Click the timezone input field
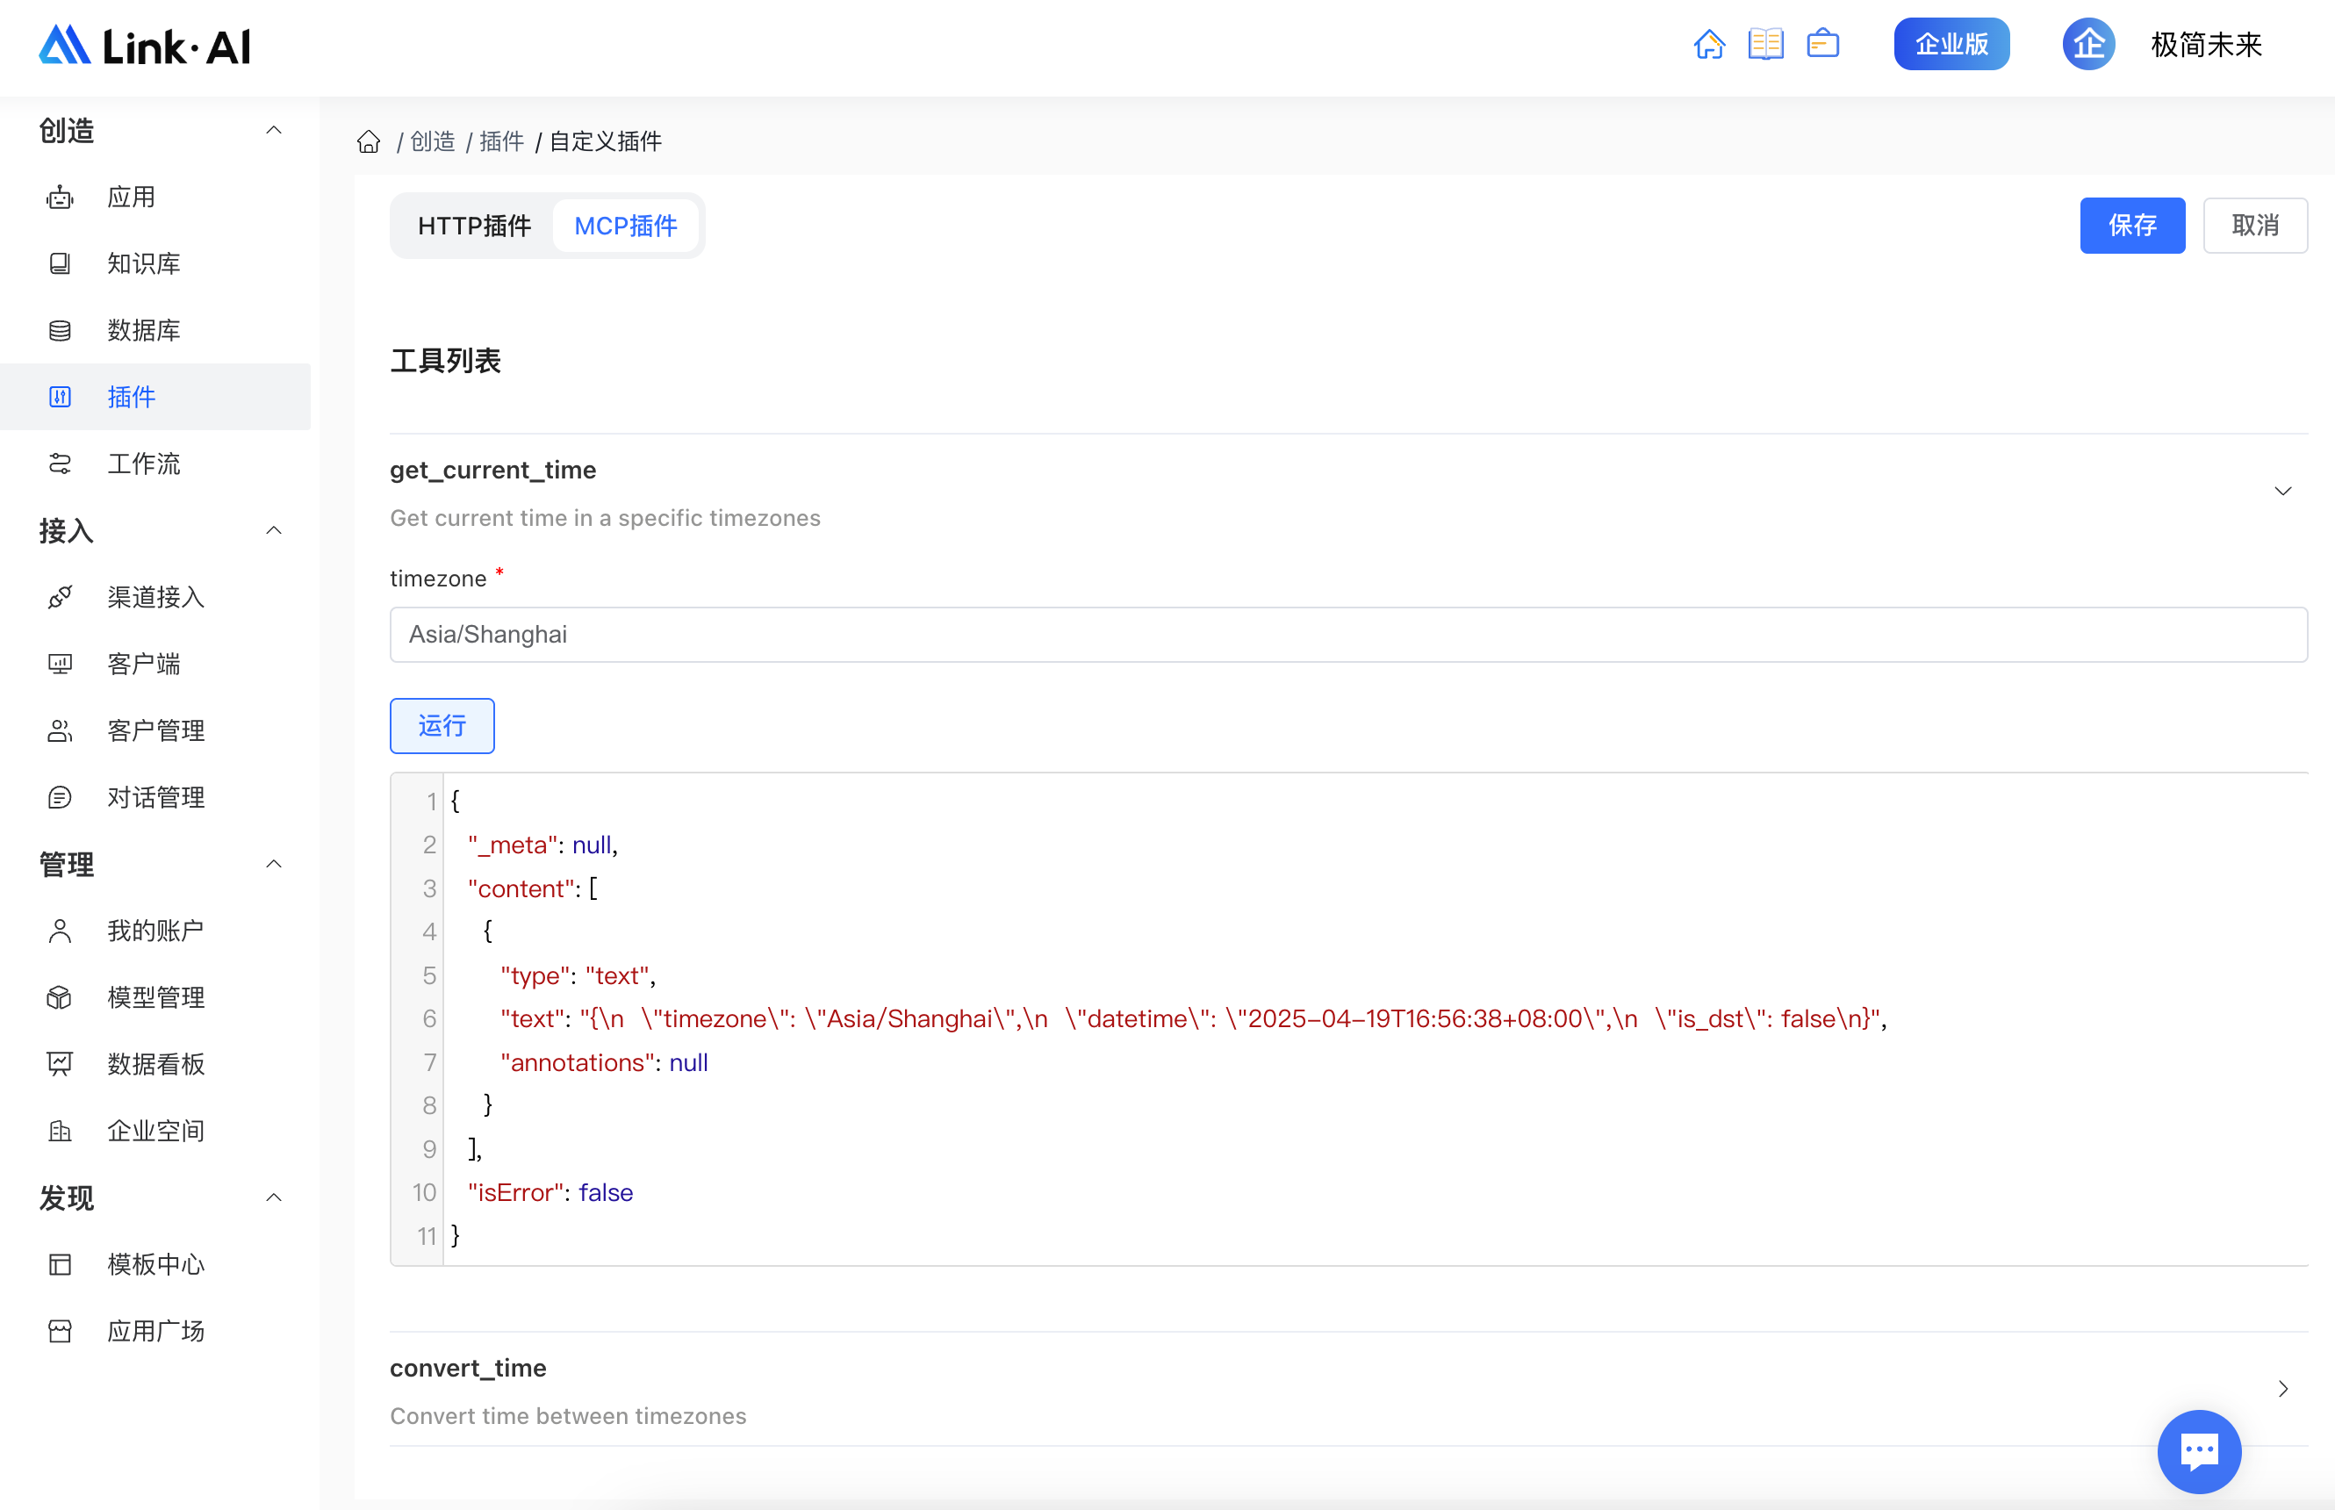Image resolution: width=2335 pixels, height=1510 pixels. [1347, 635]
